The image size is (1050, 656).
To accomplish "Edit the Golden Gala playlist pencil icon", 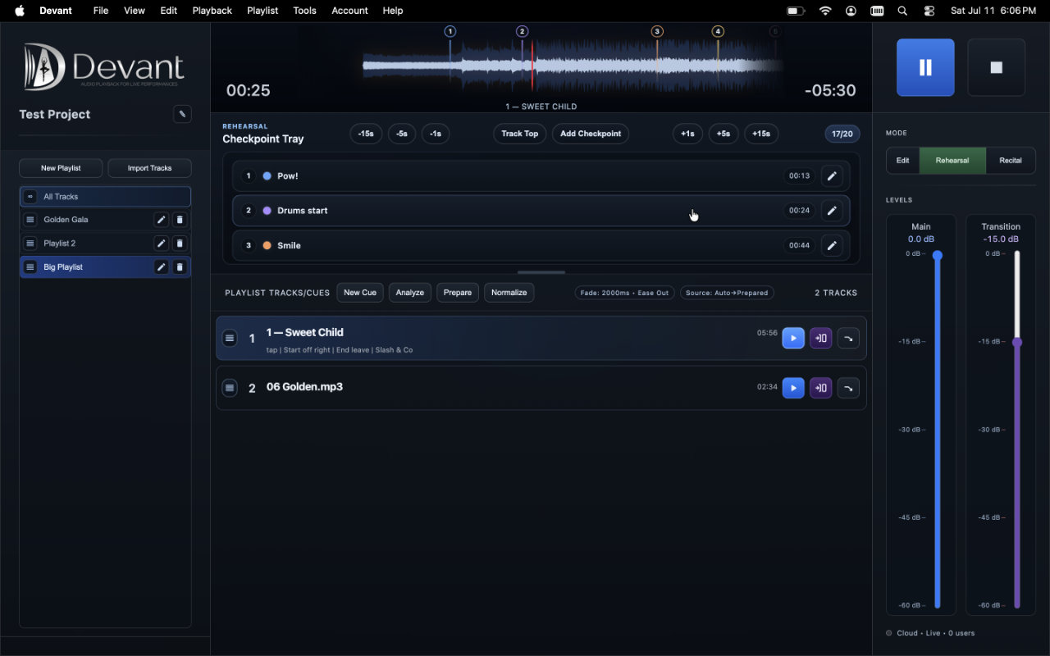I will click(x=162, y=220).
